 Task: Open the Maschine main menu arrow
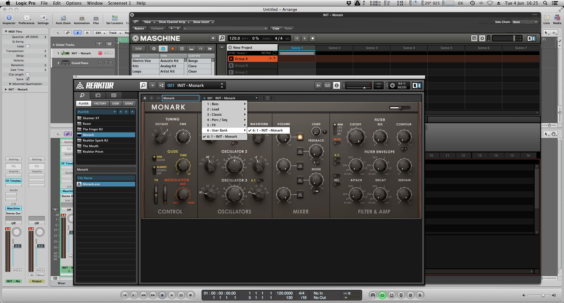coord(213,38)
